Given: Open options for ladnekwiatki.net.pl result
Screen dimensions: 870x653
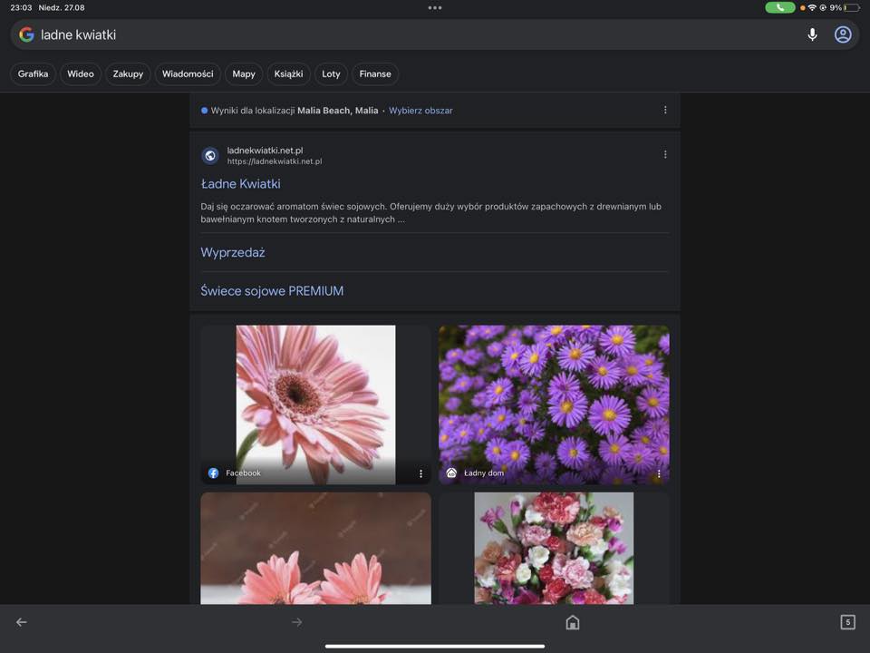Looking at the screenshot, I should [665, 154].
